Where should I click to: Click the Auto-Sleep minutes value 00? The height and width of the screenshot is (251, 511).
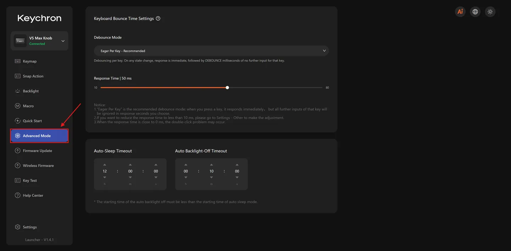coord(130,171)
